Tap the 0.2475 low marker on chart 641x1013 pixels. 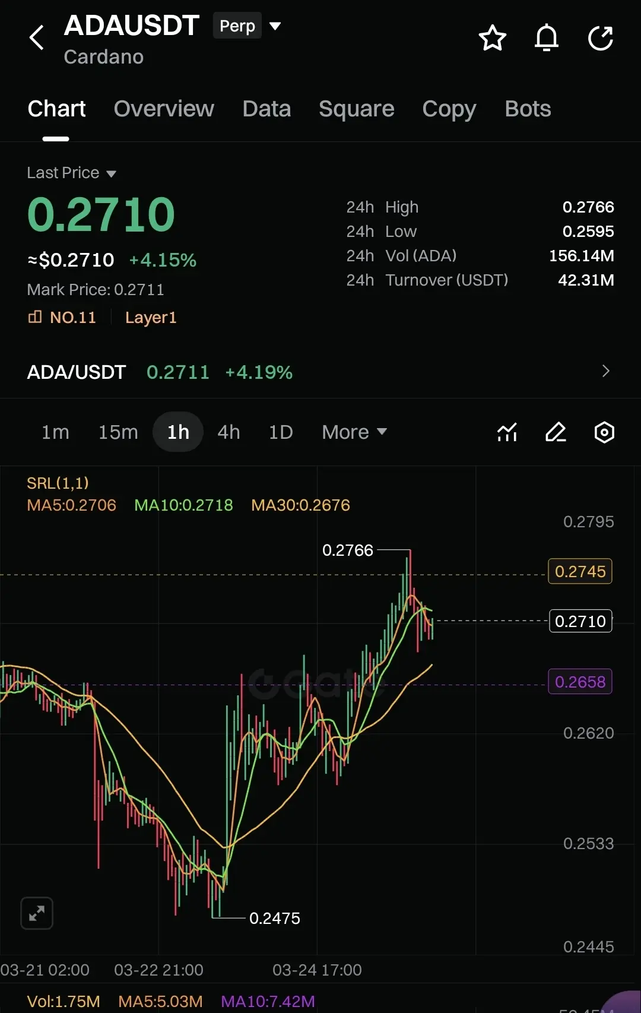click(x=275, y=919)
